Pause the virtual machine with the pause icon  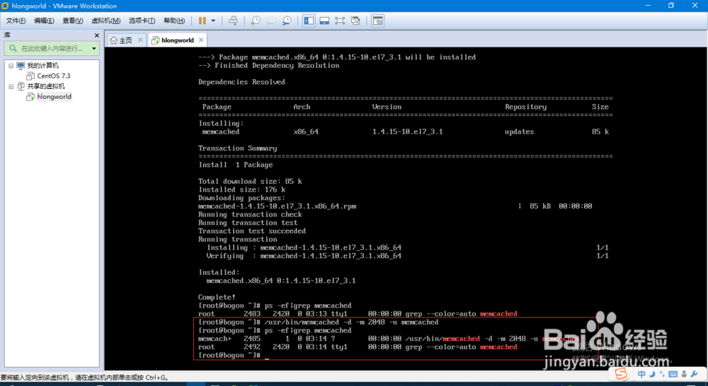[x=202, y=21]
